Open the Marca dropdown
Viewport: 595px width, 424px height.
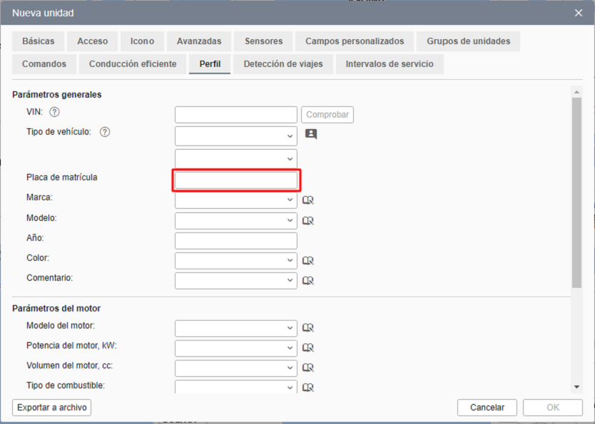coord(236,200)
